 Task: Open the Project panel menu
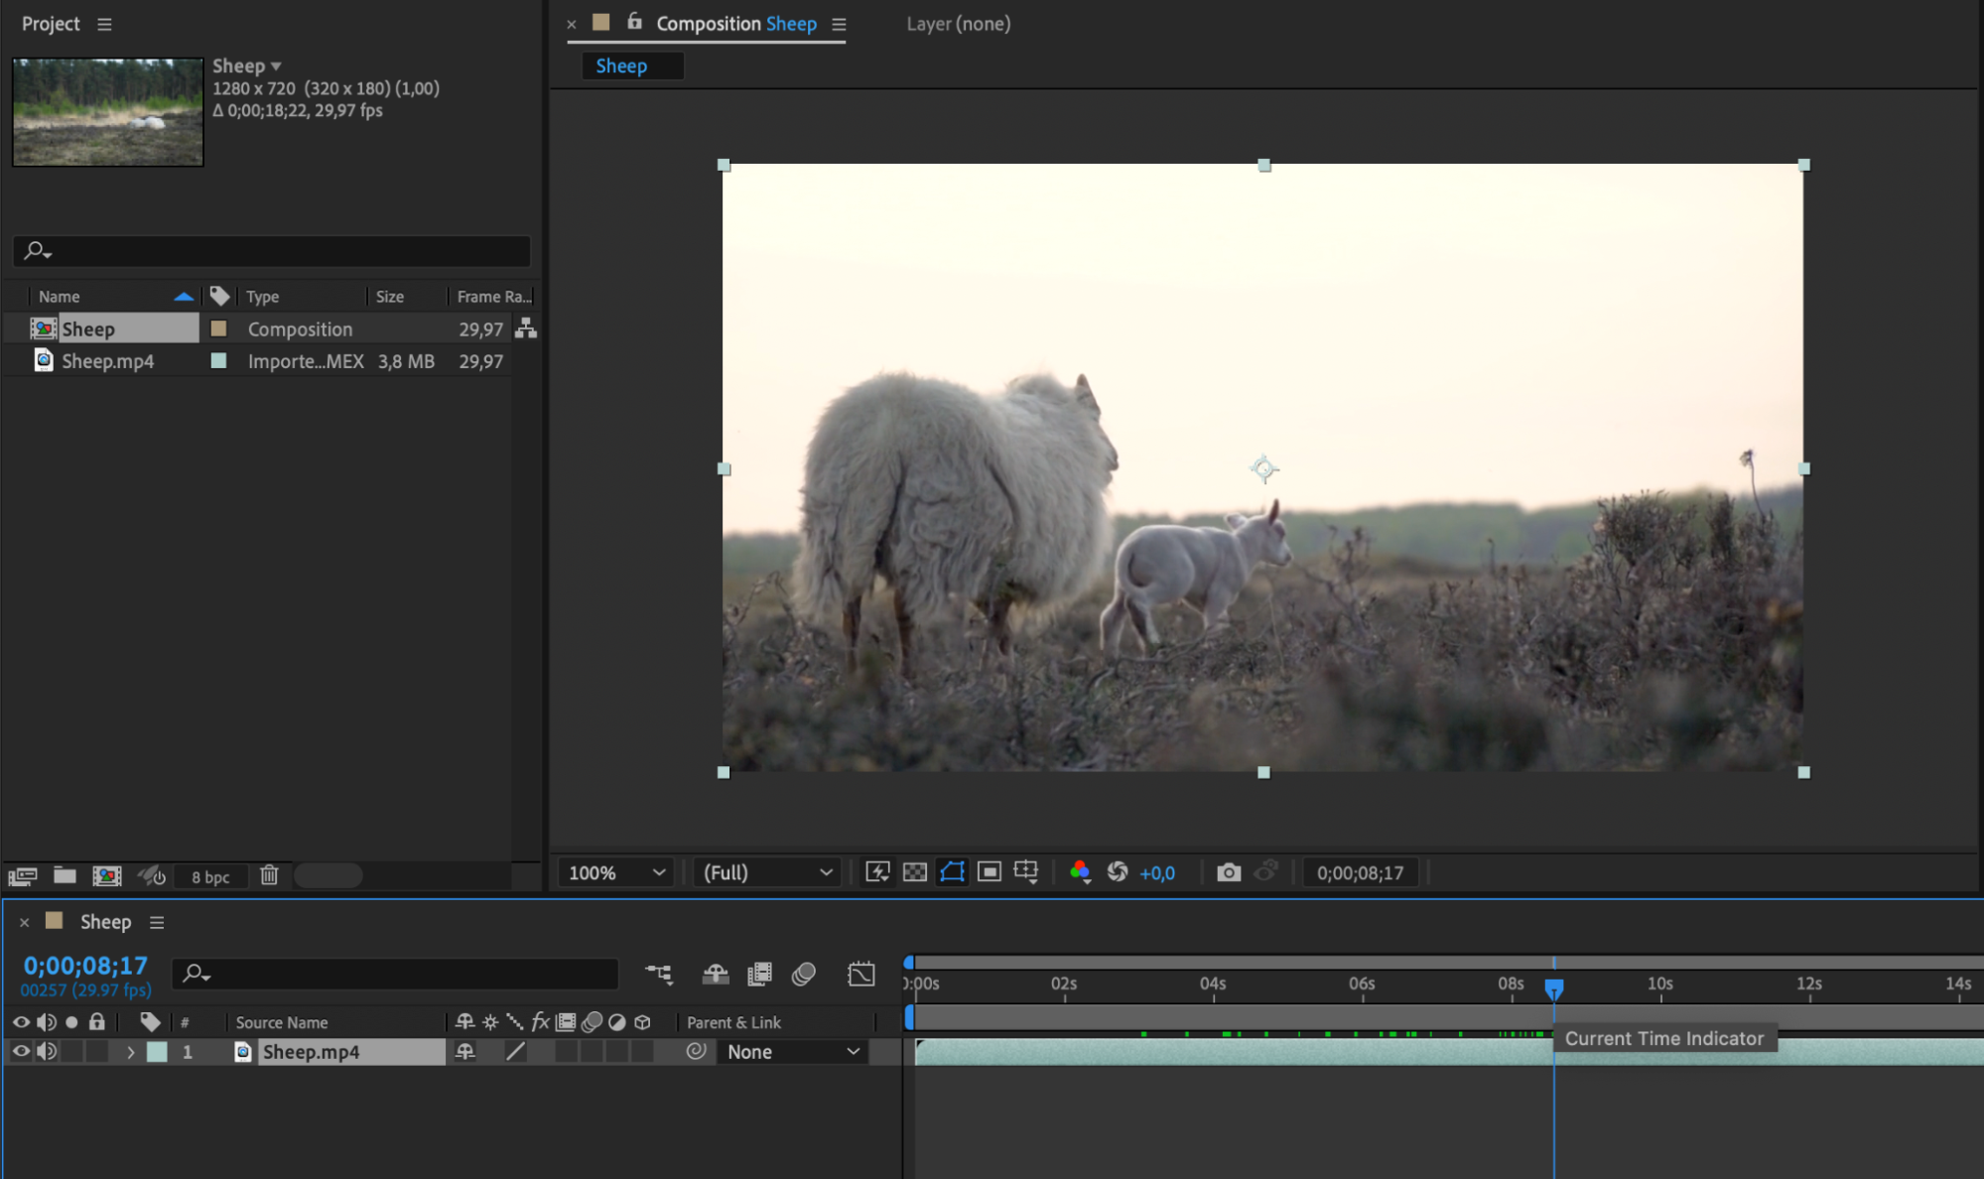[x=104, y=24]
